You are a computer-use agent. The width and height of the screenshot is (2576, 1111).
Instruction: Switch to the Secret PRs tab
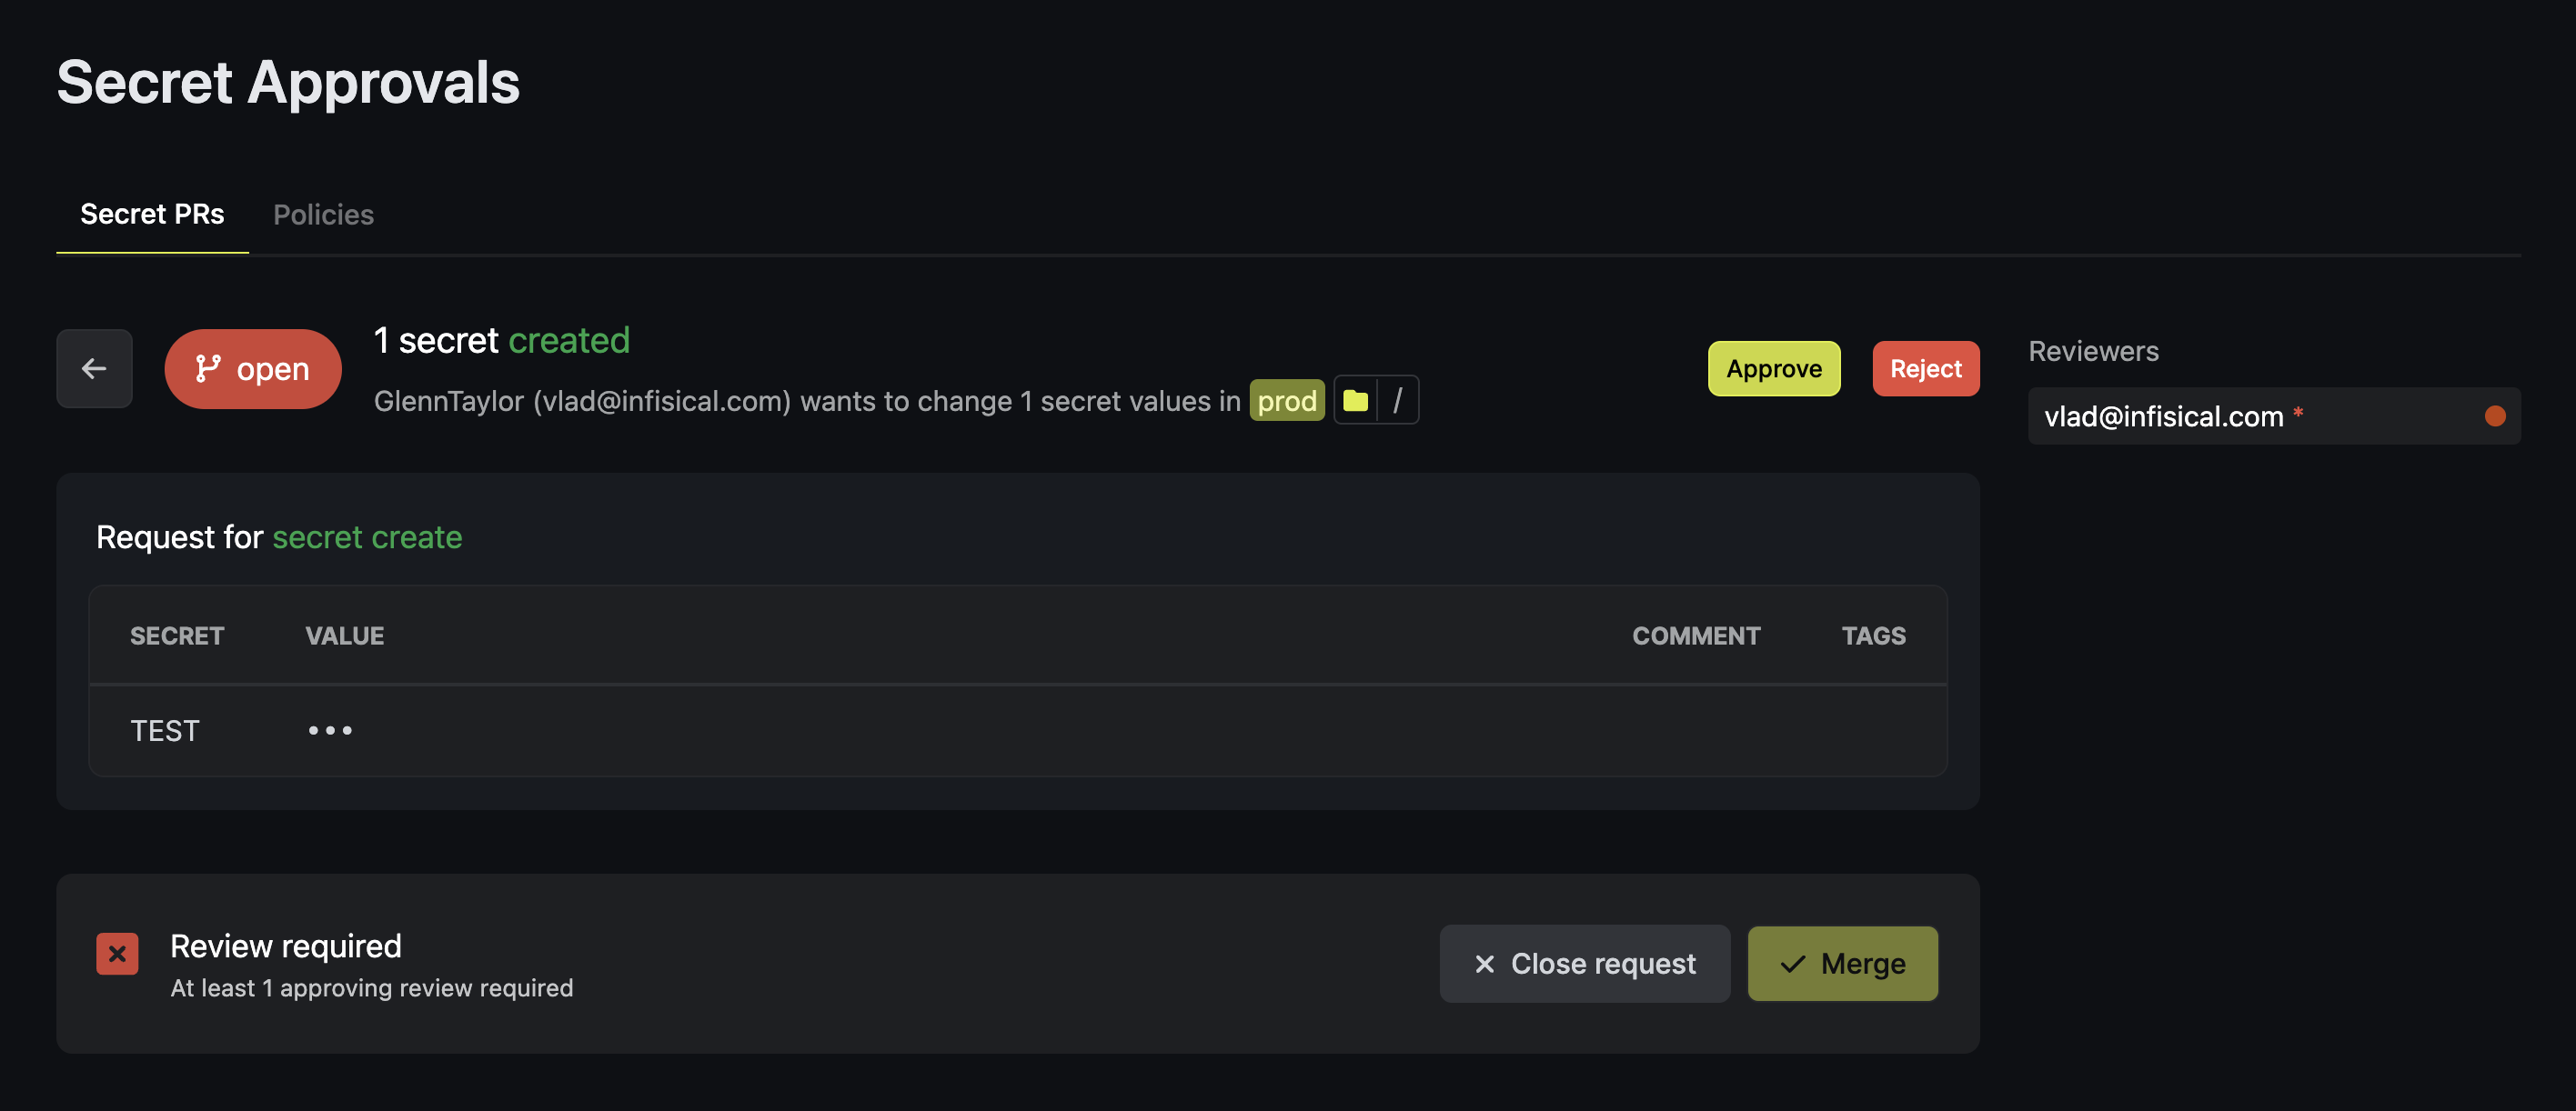[x=152, y=214]
